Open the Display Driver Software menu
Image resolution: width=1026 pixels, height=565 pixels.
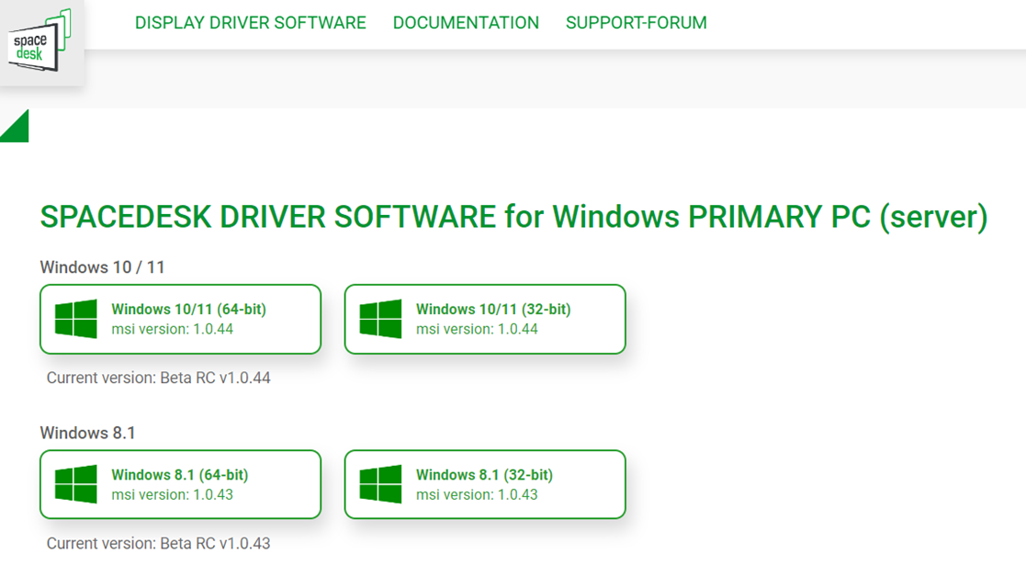250,23
